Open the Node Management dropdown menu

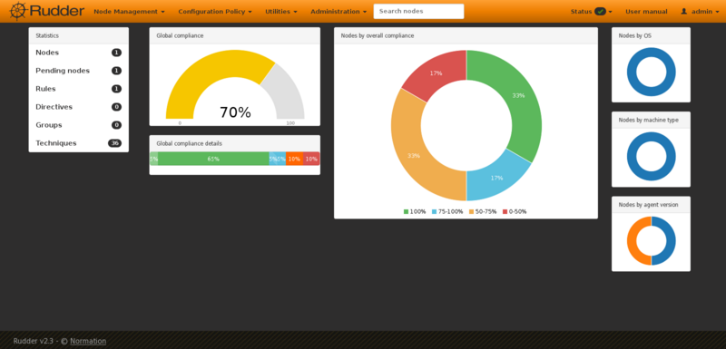coord(129,12)
